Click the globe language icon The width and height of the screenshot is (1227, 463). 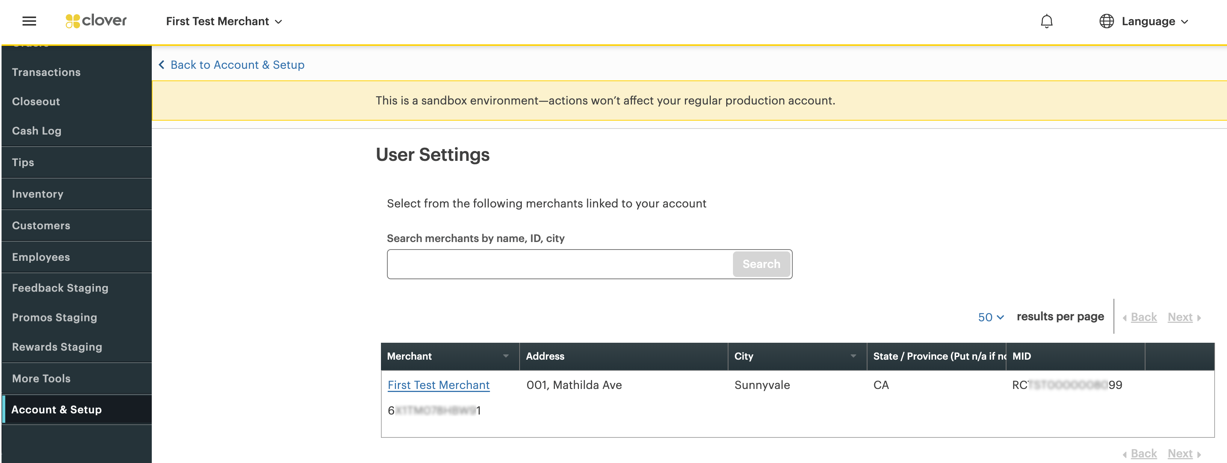point(1106,21)
